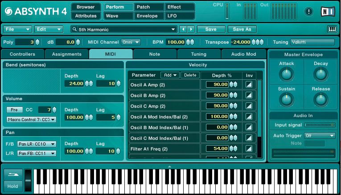Delete the selected velocity parameter
This screenshot has height=195, width=341.
(190, 75)
